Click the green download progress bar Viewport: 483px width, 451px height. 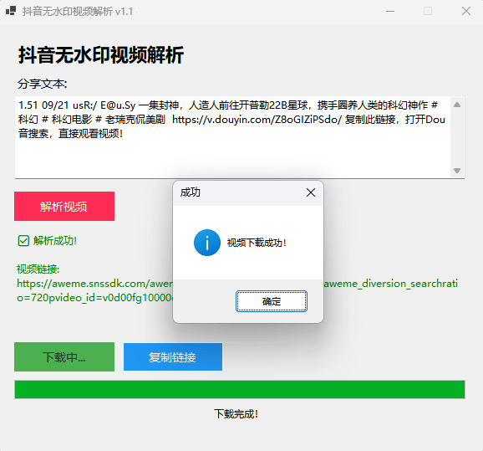coord(240,390)
